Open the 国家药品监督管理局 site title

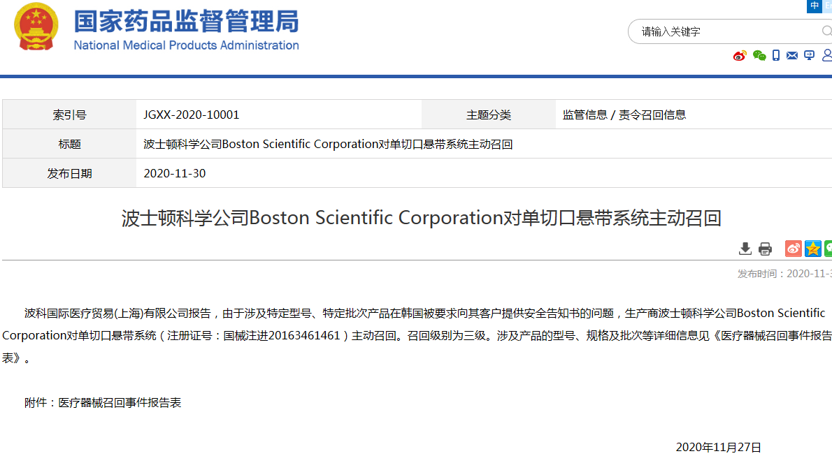(186, 22)
